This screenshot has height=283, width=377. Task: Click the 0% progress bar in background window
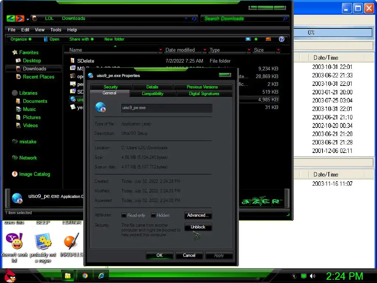[x=333, y=32]
